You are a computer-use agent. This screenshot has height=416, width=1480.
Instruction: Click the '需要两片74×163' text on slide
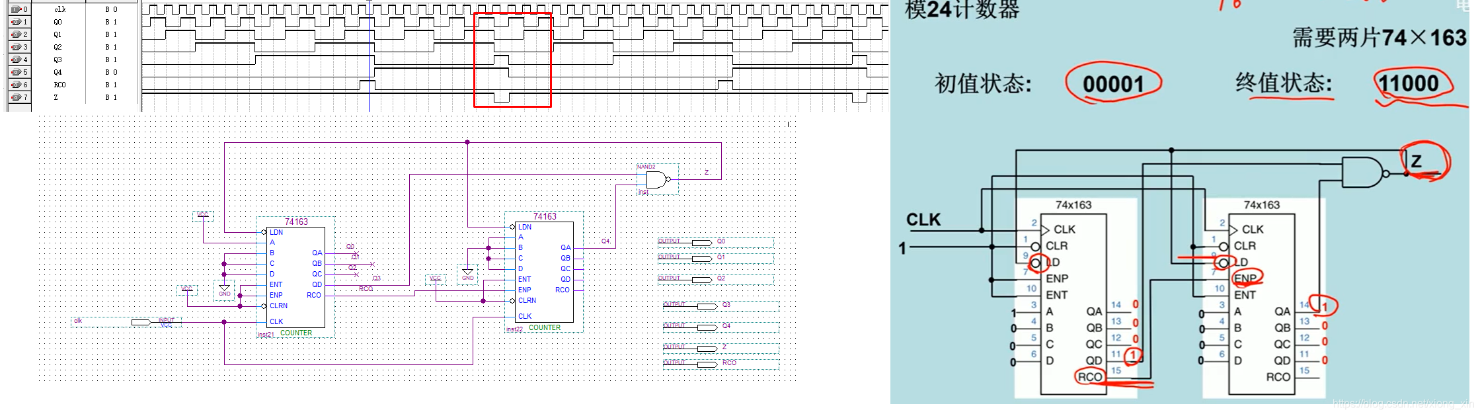(x=1380, y=38)
